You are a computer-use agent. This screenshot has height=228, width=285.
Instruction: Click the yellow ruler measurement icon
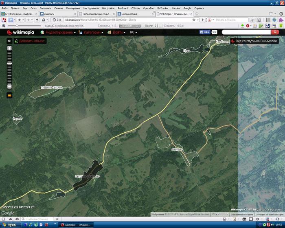pos(9,95)
